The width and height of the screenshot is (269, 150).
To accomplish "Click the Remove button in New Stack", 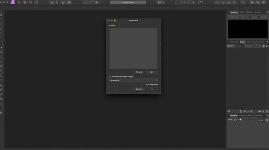I will click(x=139, y=72).
